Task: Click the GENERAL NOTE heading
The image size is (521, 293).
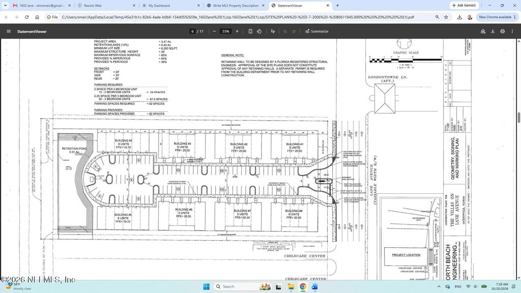Action: [x=233, y=55]
